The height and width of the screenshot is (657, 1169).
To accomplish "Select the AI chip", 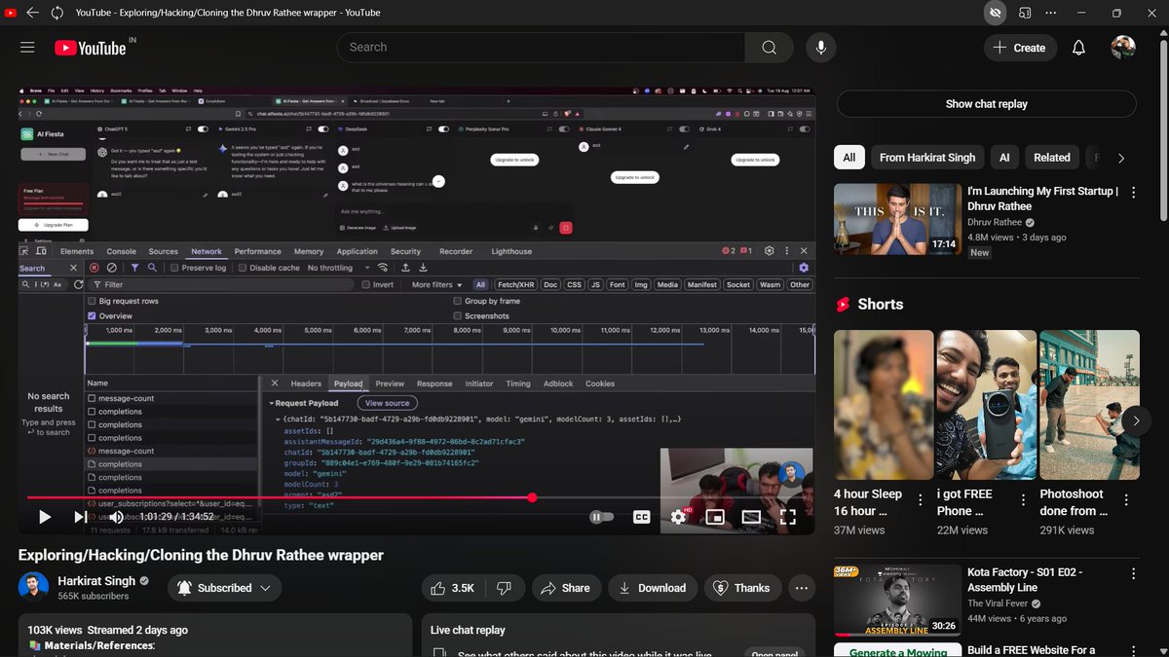I will click(x=1004, y=158).
